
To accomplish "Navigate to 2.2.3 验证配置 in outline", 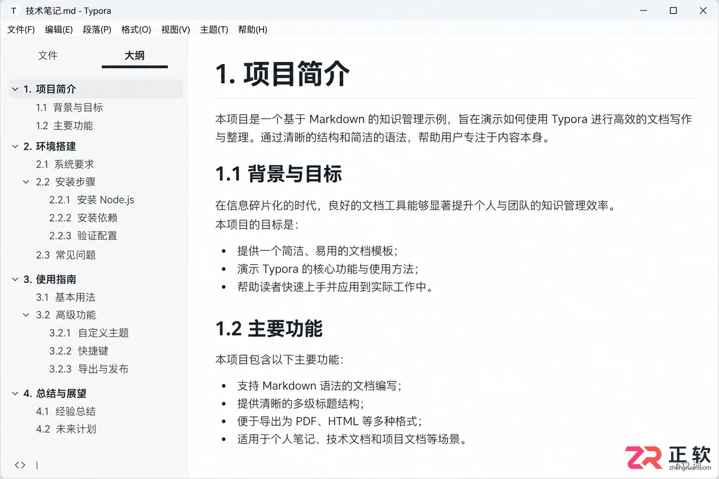I will tap(83, 236).
